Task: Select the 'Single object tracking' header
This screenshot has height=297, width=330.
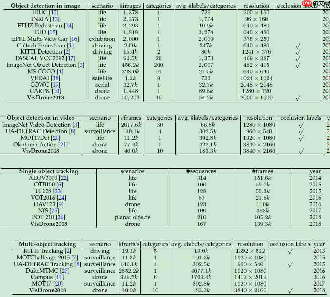Action: 49,171
